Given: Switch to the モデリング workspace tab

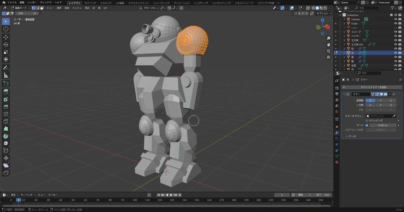Looking at the screenshot, I should [90, 3].
